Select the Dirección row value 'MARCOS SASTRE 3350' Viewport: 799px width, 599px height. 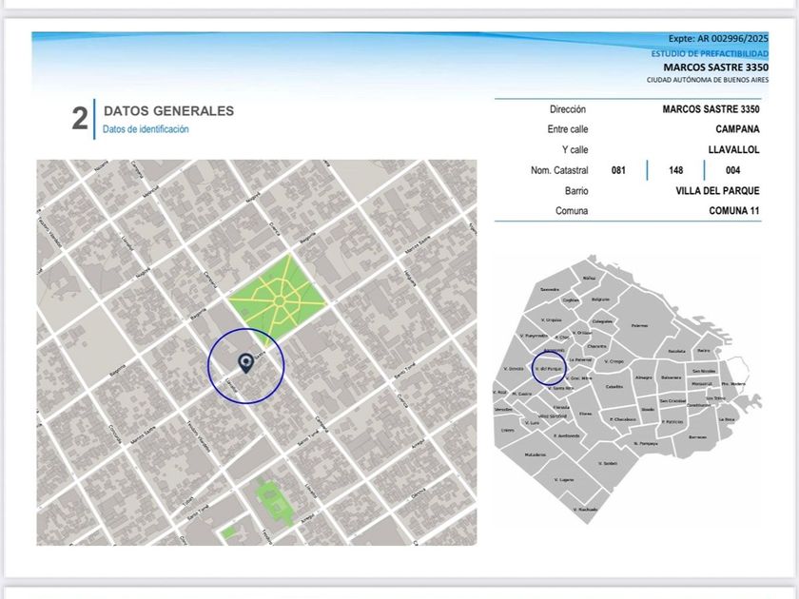(711, 109)
